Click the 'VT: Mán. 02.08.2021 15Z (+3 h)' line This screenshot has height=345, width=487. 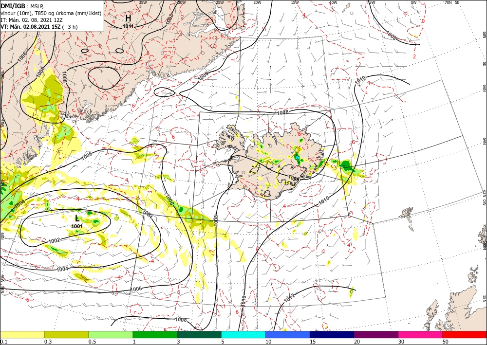[39, 27]
